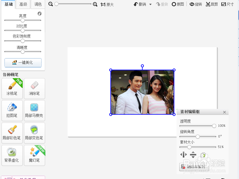Click the 亮度 brightness slider handle
This screenshot has height=179, width=239.
pyautogui.click(x=23, y=20)
